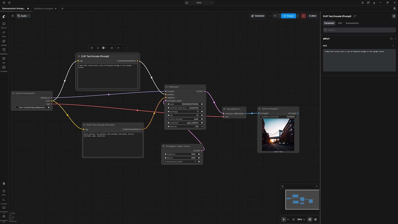Viewport: 398px width, 224px height.
Task: Open the Modelli panel in the sidebar
Action: click(4, 42)
